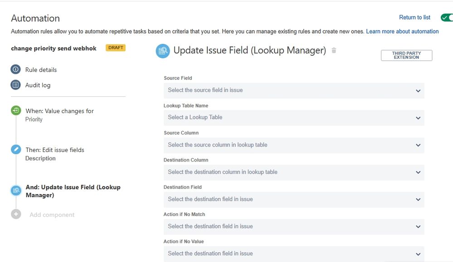The image size is (453, 262).
Task: Click the large Lookup Manager header icon
Action: 163,51
